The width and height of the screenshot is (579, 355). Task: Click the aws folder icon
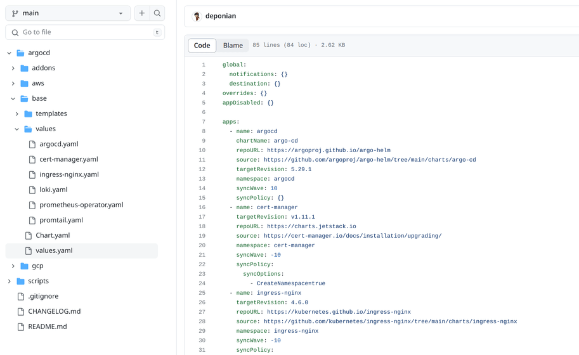point(24,84)
